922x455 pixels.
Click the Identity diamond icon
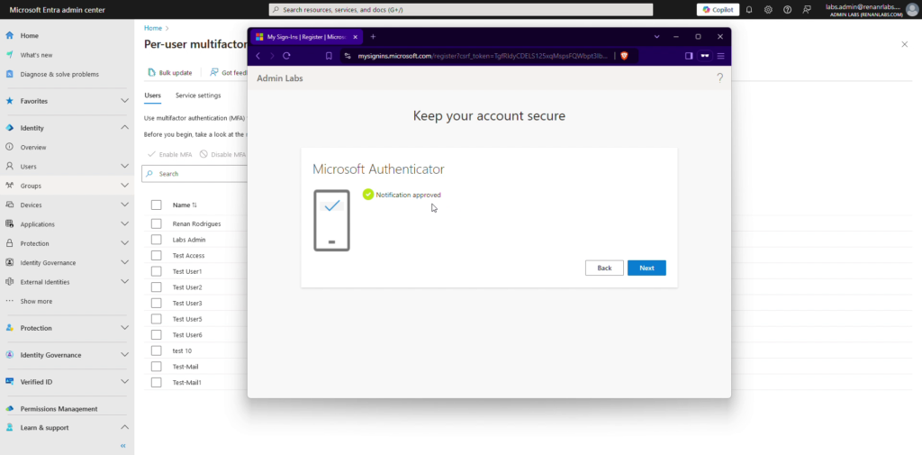point(9,128)
